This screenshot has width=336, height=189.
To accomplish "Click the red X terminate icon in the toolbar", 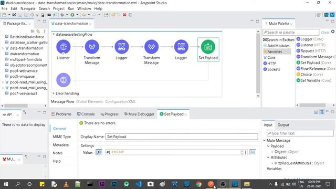I will pyautogui.click(x=124, y=15).
